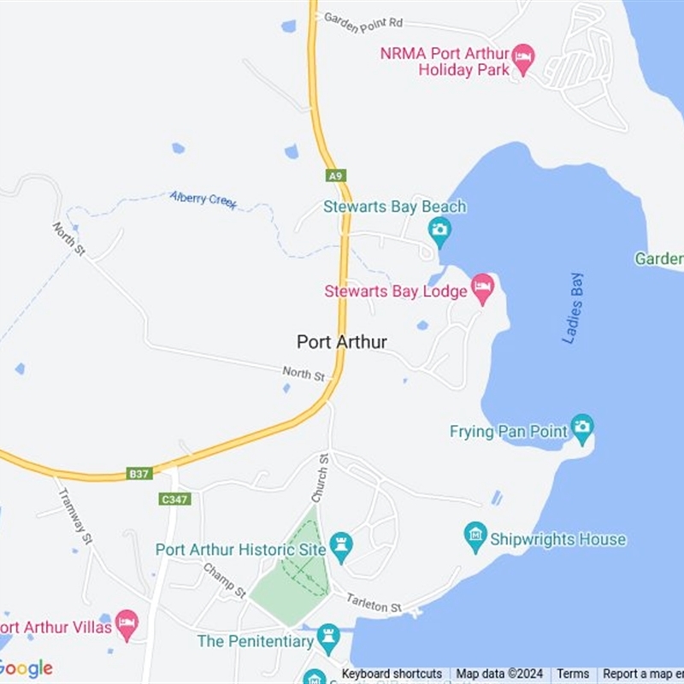Click the Stewarts Bay Lodge text label
This screenshot has width=684, height=684.
(396, 292)
